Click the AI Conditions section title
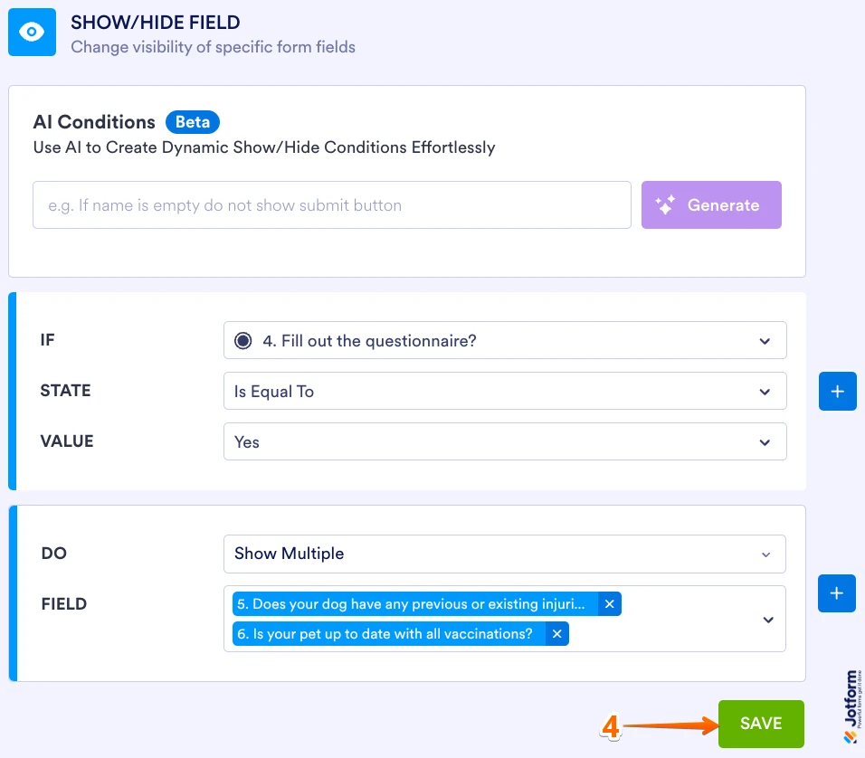The image size is (865, 758). (x=94, y=121)
